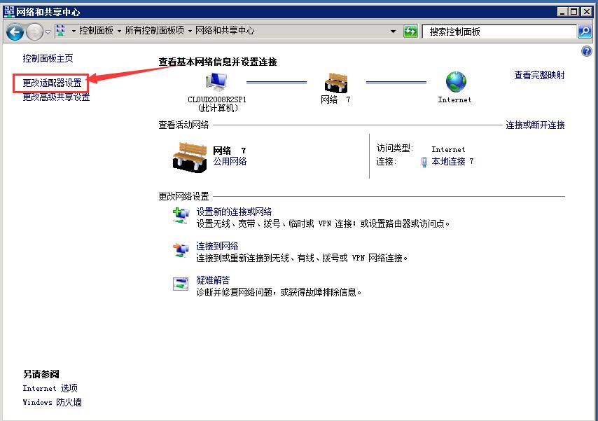Close the 网络和共享中心 window
Screen dimensions: 598x421
(x=586, y=12)
